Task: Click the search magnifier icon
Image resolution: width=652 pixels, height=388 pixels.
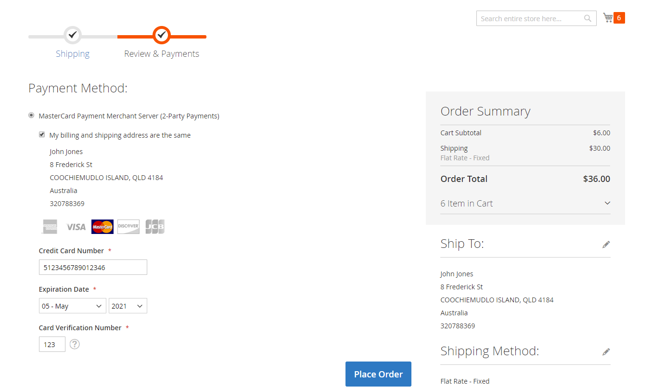Action: click(x=588, y=18)
